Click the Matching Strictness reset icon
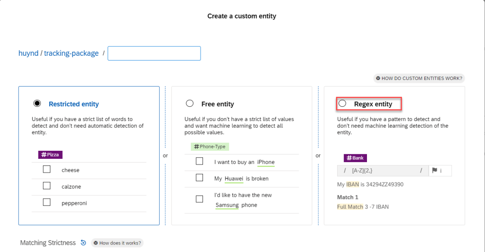The width and height of the screenshot is (485, 252). coord(83,243)
